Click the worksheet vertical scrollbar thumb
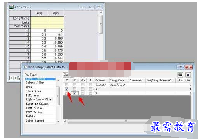 (101, 24)
